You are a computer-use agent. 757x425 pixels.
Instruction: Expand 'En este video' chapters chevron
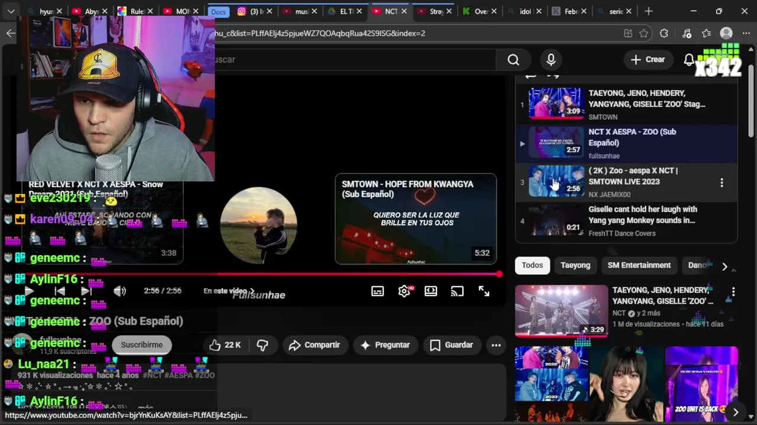pyautogui.click(x=253, y=291)
